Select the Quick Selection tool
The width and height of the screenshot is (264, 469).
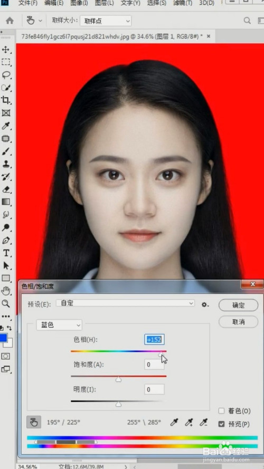click(x=6, y=88)
